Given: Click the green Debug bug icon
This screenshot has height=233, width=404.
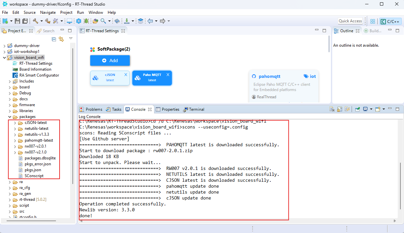Looking at the screenshot, I should coord(86,21).
